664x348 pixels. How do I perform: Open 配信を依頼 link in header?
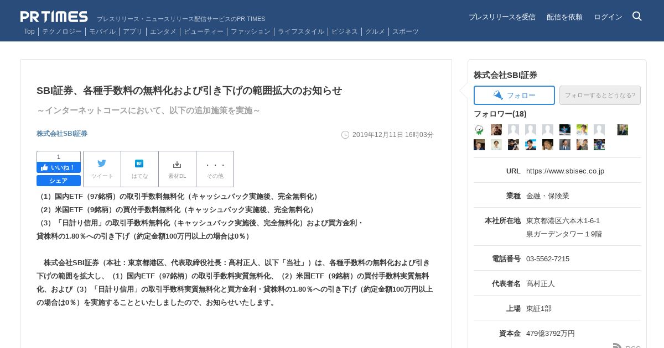tap(564, 17)
